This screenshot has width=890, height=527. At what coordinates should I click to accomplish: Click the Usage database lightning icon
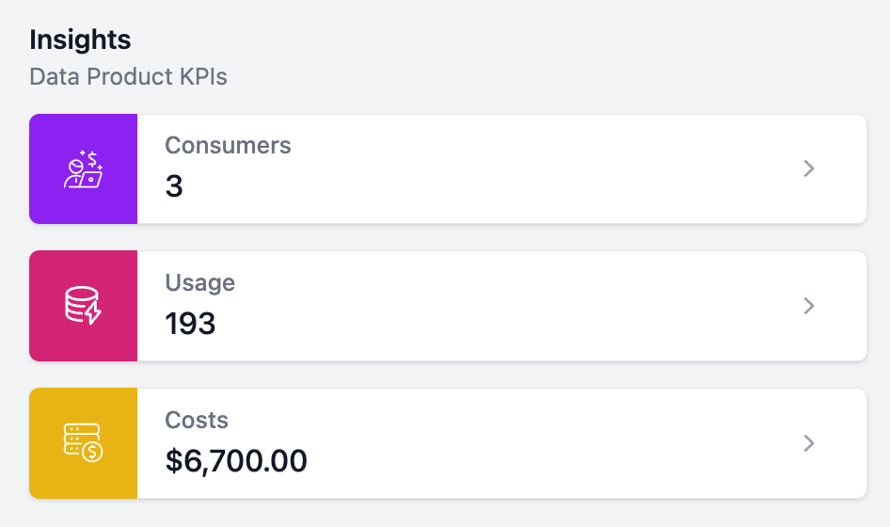(83, 307)
